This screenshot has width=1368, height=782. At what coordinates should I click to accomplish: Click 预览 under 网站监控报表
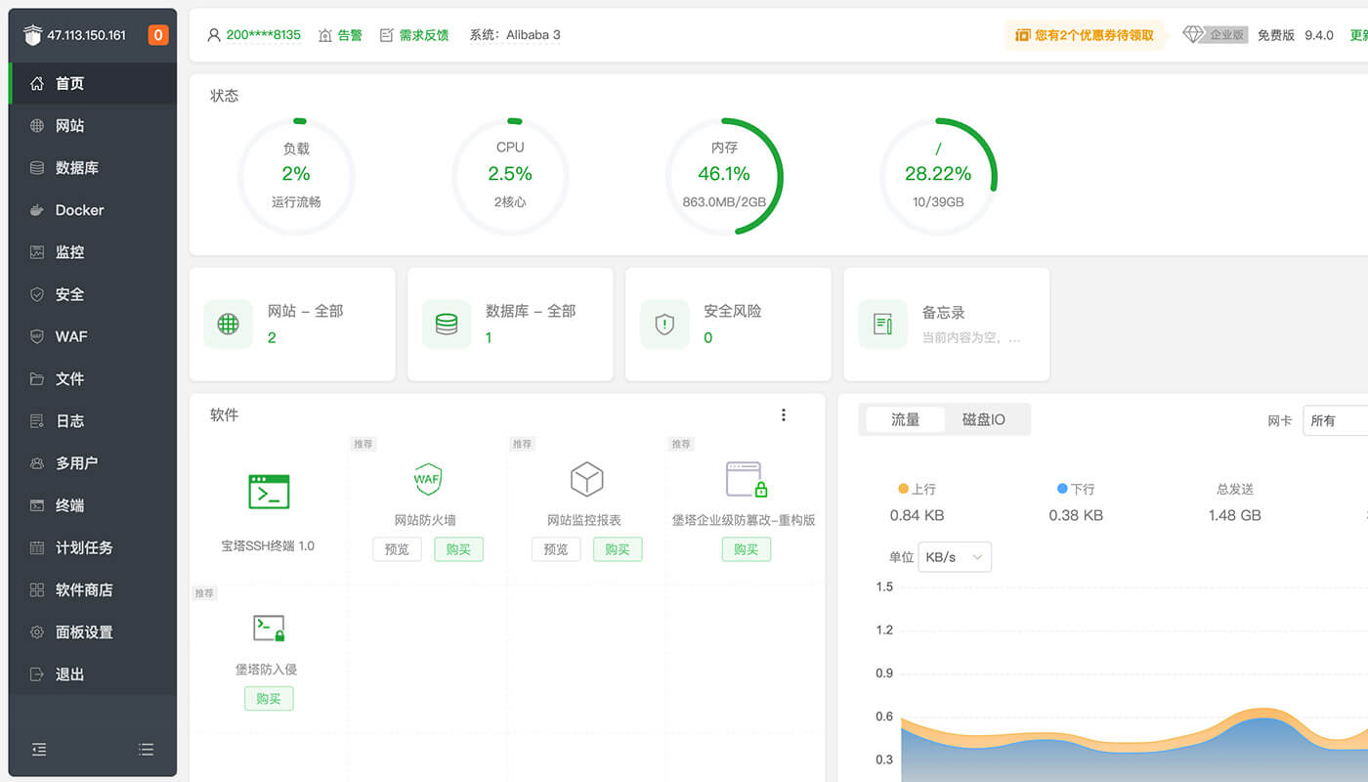point(556,549)
